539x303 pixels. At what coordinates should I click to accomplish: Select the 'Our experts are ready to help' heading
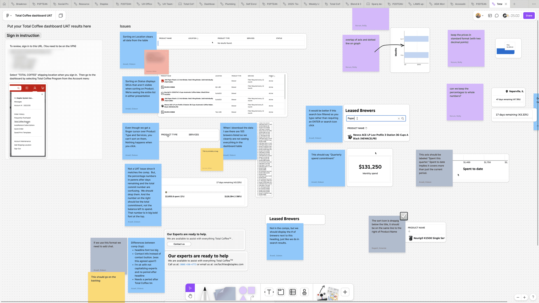(198, 256)
